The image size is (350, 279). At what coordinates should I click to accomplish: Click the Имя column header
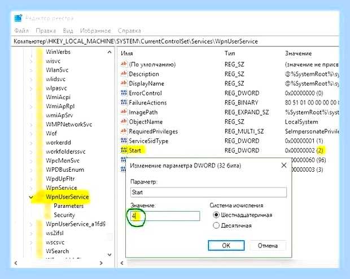point(127,54)
